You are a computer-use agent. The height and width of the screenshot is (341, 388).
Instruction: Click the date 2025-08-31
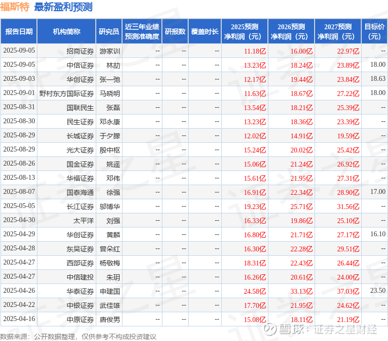(x=19, y=107)
